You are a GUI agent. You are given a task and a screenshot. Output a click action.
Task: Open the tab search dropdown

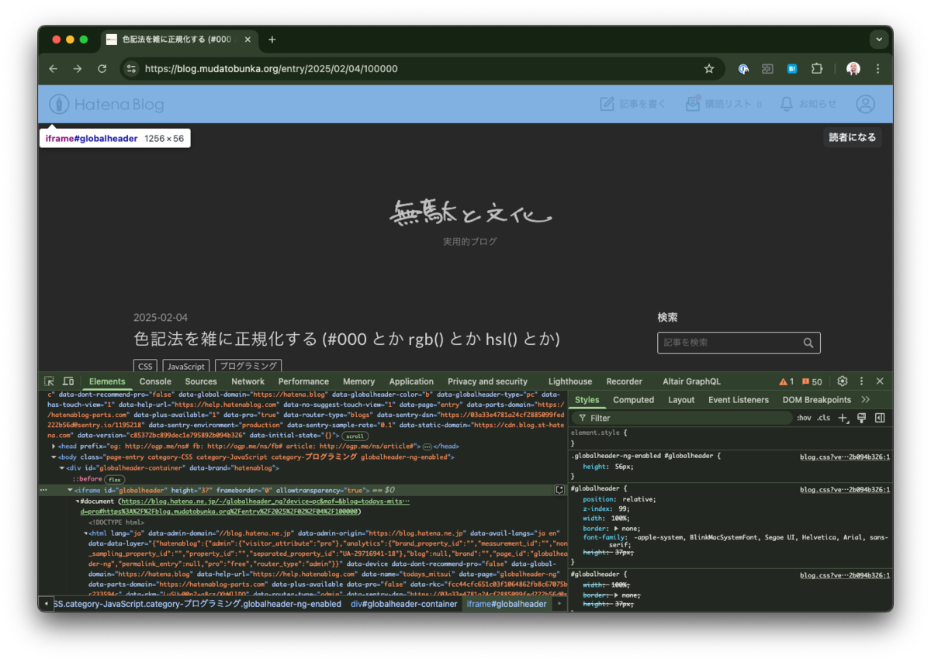point(878,40)
